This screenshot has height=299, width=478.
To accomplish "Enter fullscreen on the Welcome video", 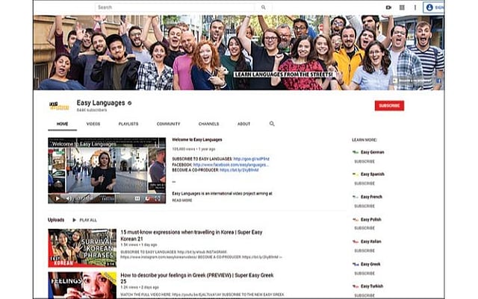I will [158, 198].
